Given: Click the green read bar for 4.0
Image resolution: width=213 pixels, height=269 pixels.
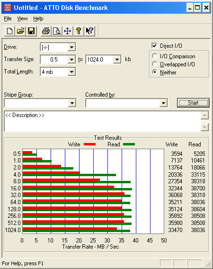Looking at the screenshot, I should pos(69,175).
